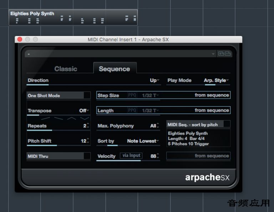The image size is (274, 212).
Task: Open the Length 1/32 T dropdown
Action: tap(150, 110)
